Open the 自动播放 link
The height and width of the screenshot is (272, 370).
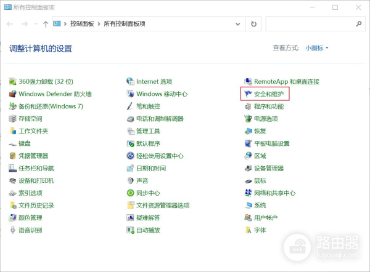(148, 230)
